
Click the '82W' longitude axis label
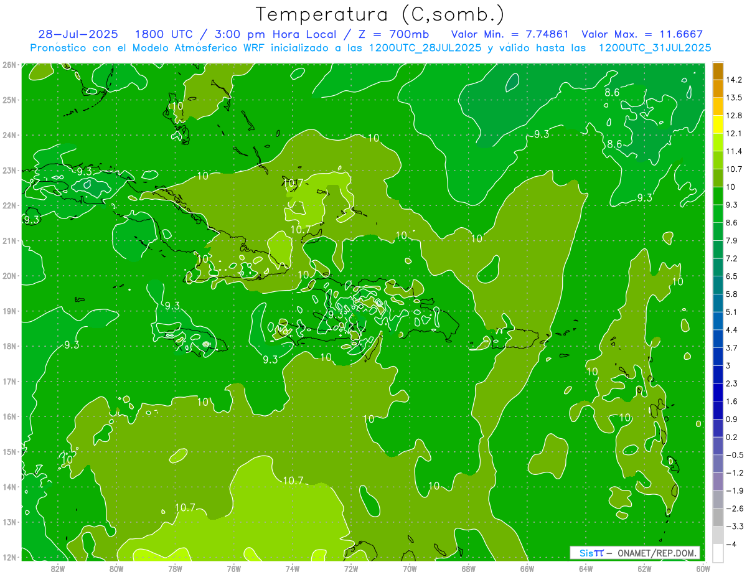tap(57, 568)
